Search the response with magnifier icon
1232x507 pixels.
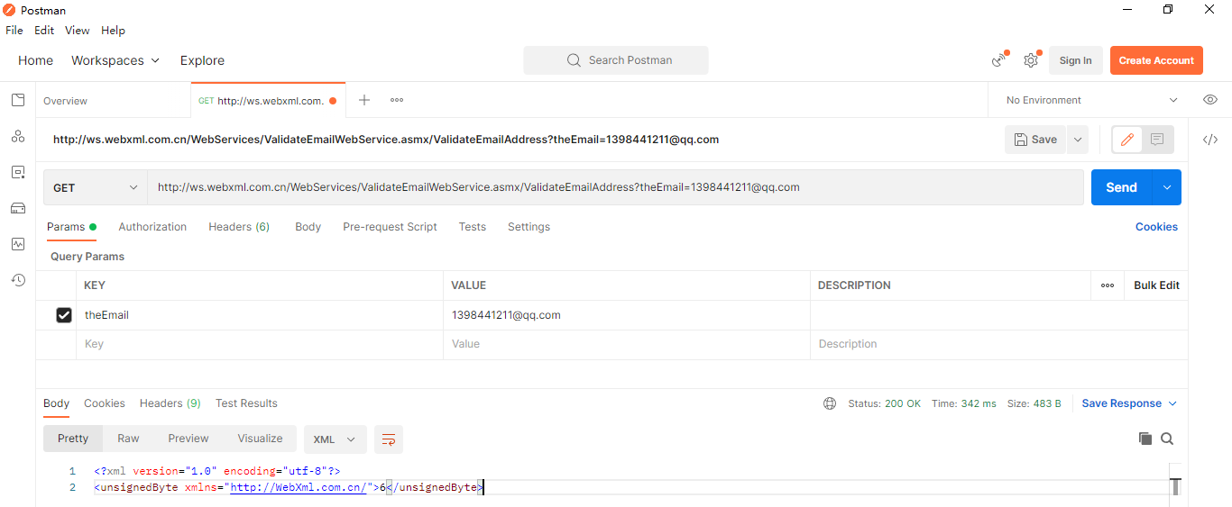coord(1167,439)
